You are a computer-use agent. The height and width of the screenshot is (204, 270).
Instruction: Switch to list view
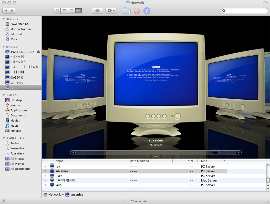(64, 11)
